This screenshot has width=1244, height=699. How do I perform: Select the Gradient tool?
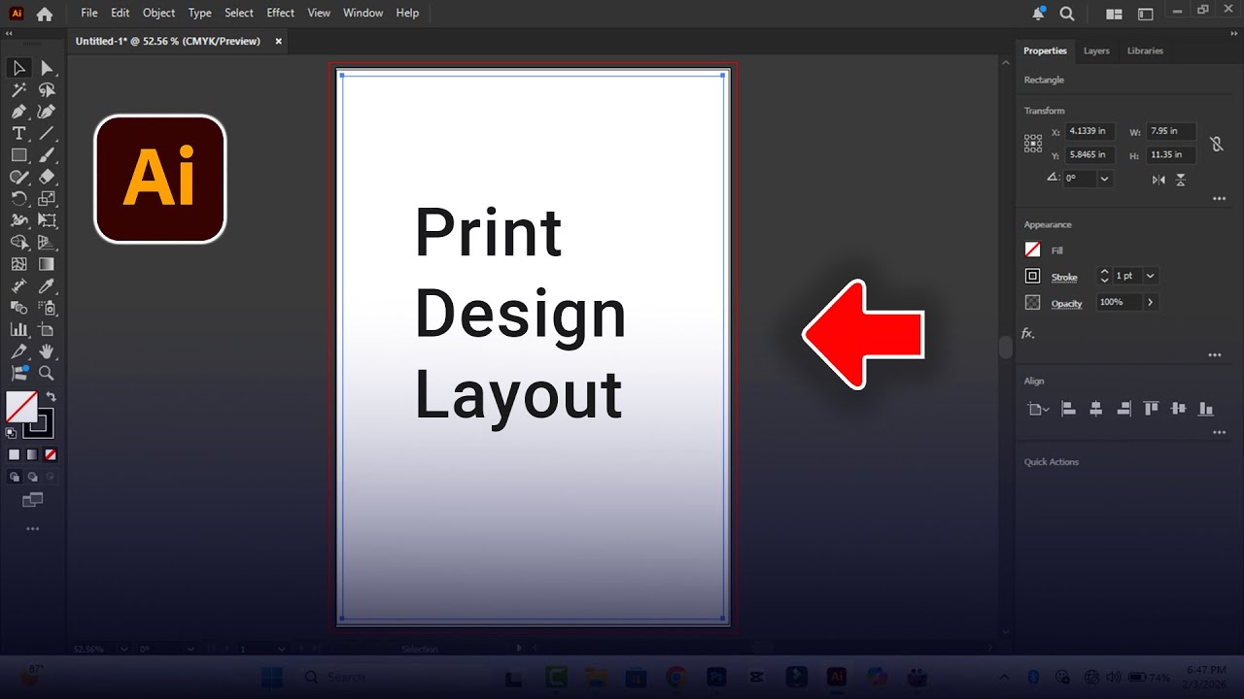point(47,264)
